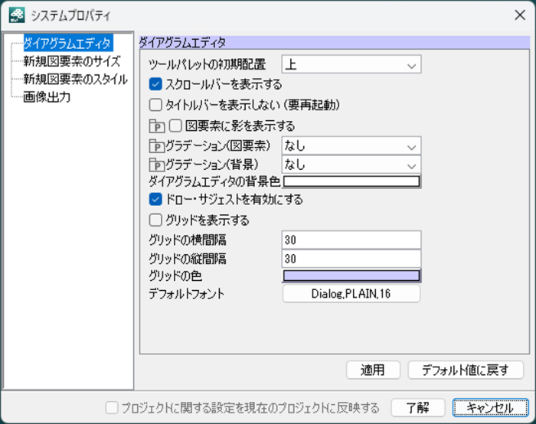
Task: Expand the グラデーション(図要素) dropdown
Action: tap(351, 145)
